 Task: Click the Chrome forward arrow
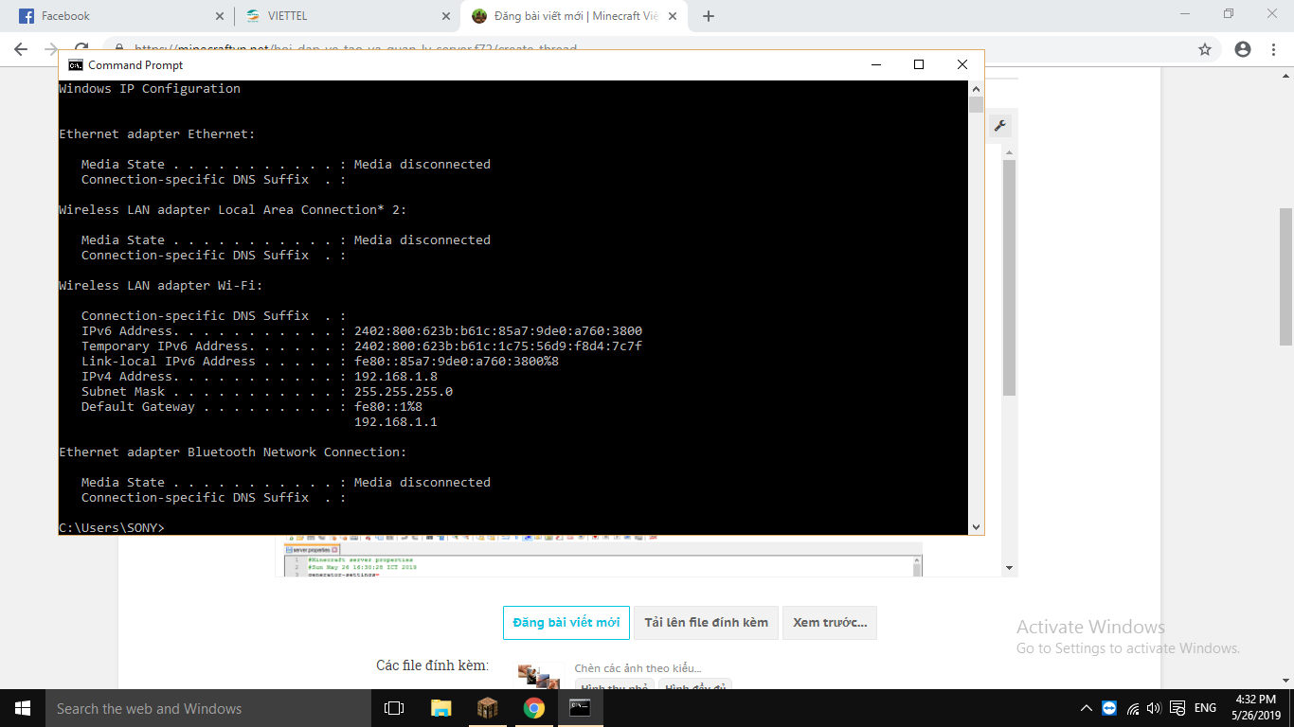pyautogui.click(x=51, y=49)
